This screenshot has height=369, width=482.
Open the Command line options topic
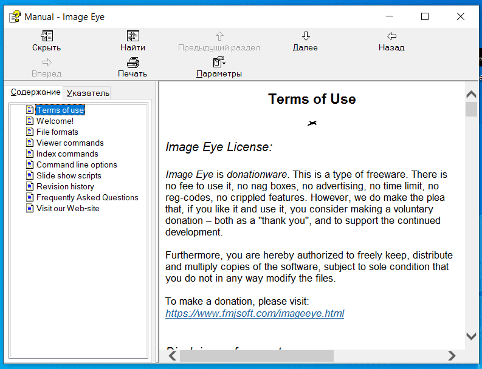[x=77, y=164]
